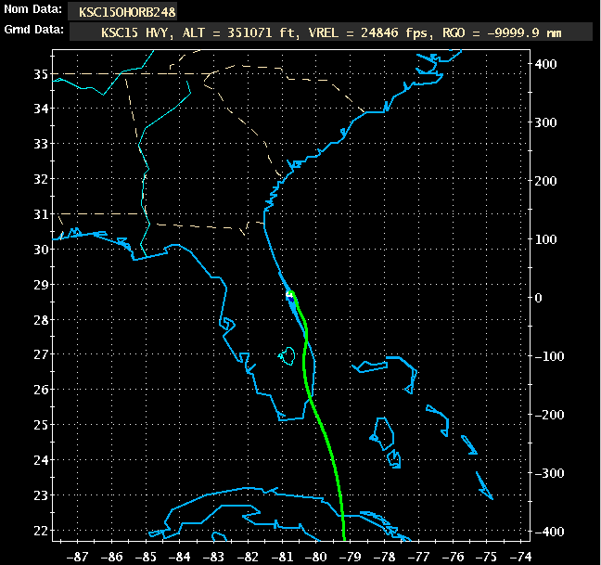Click latitude label 31 on the left axis
Viewport: 601px width, 565px height.
click(41, 214)
